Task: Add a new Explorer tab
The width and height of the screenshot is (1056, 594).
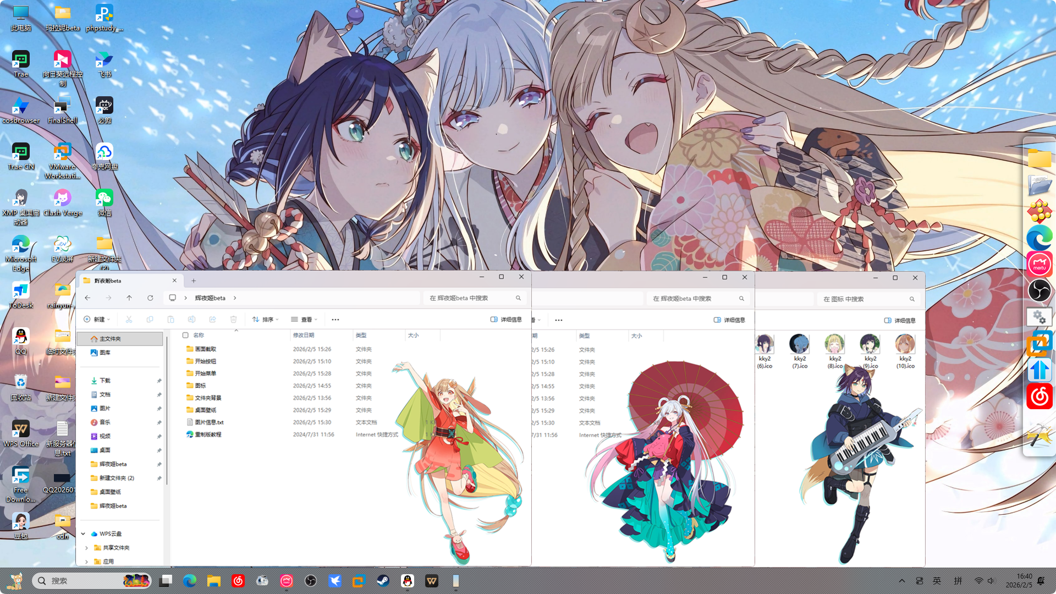Action: pos(194,280)
